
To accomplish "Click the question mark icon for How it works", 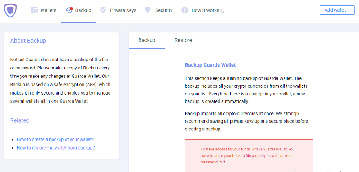I will coord(184,10).
